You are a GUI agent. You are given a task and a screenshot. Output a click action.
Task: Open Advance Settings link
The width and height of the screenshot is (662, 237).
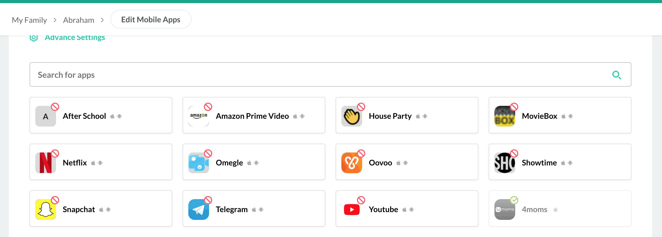[75, 38]
